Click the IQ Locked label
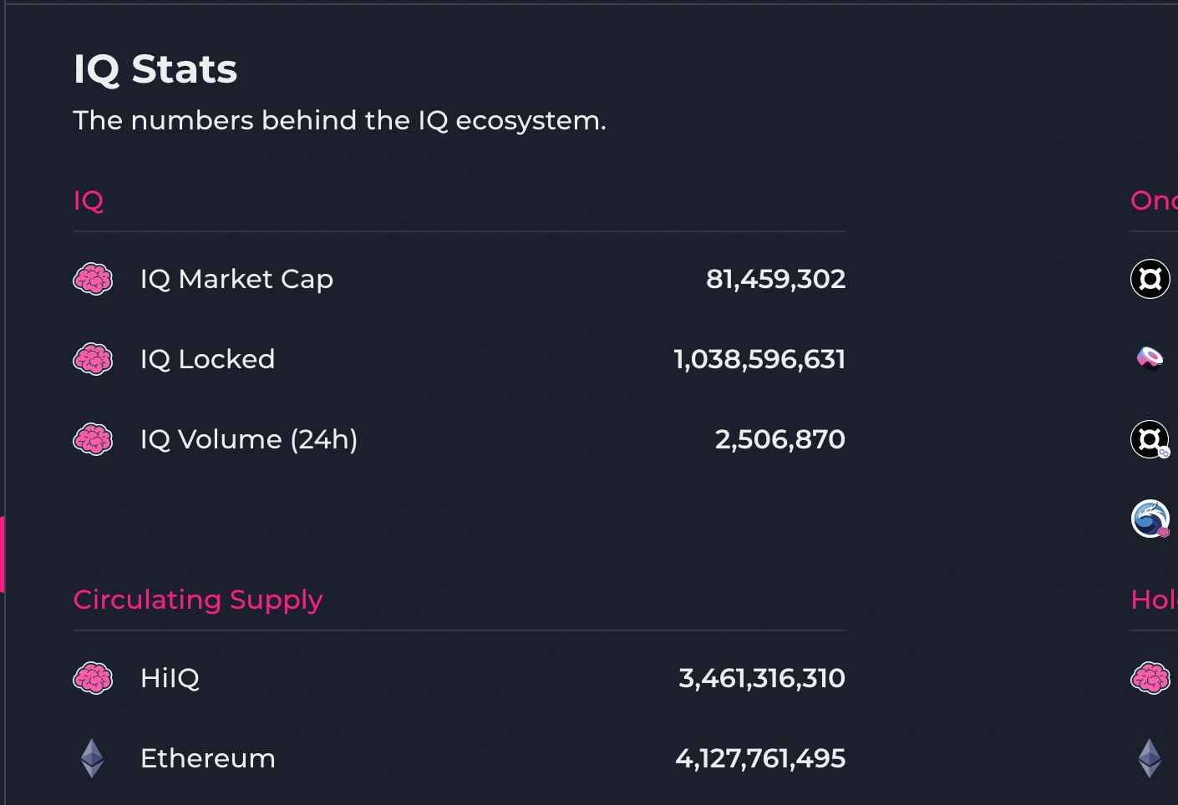The height and width of the screenshot is (805, 1178). click(x=208, y=359)
